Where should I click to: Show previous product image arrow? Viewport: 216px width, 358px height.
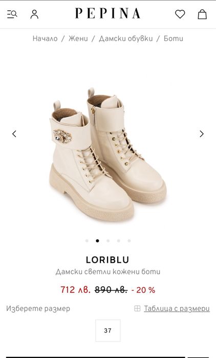14,134
